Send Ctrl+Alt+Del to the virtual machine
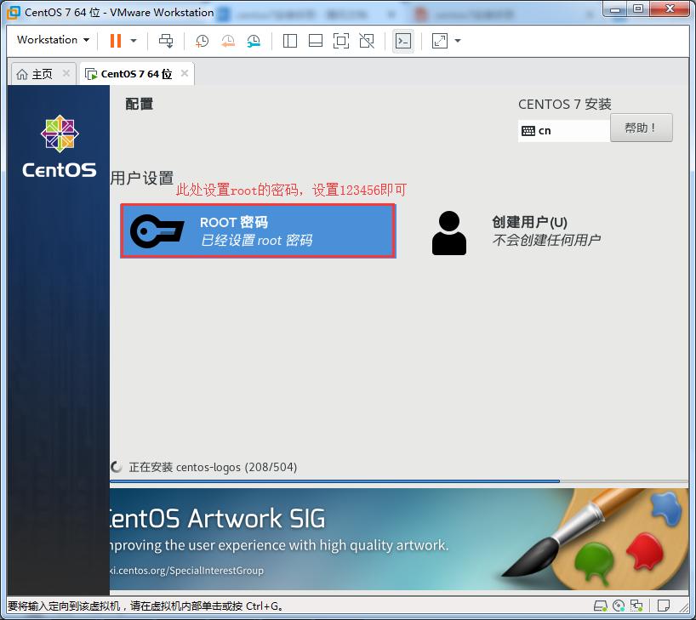Image resolution: width=696 pixels, height=620 pixels. (x=166, y=41)
